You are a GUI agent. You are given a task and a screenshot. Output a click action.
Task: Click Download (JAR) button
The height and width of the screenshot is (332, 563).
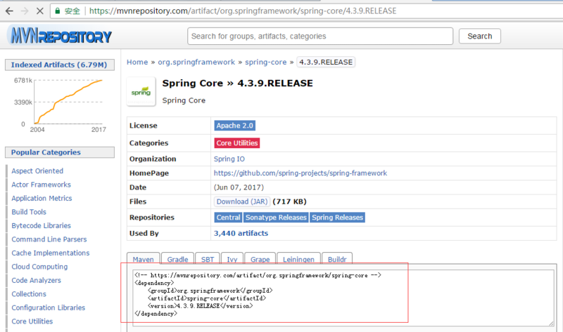pyautogui.click(x=242, y=201)
